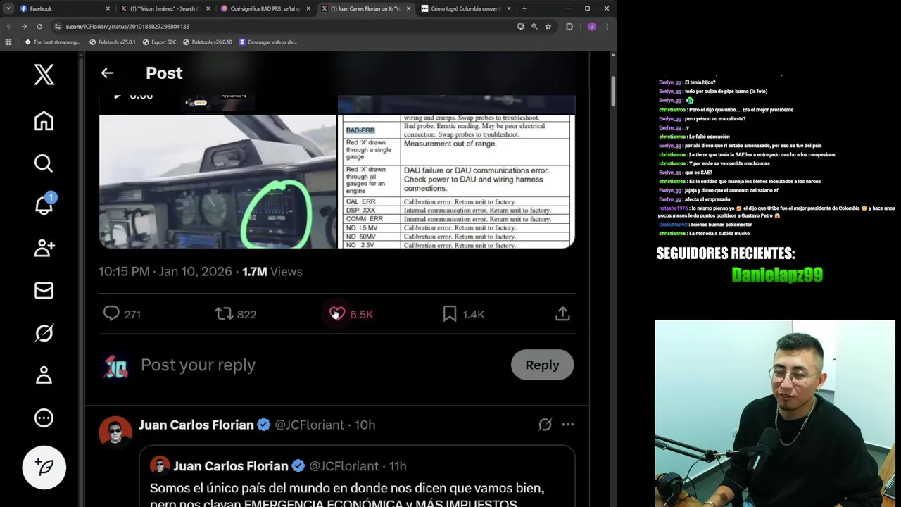This screenshot has width=901, height=507.
Task: Go back with the arrow beside Post
Action: point(107,73)
